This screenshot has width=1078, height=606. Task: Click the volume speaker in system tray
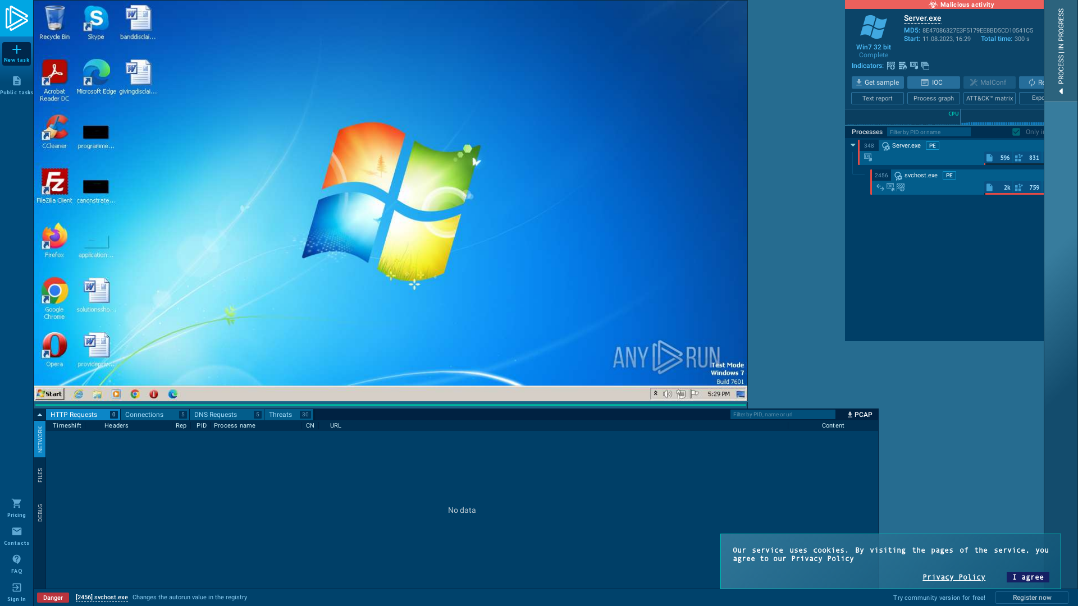pyautogui.click(x=668, y=394)
